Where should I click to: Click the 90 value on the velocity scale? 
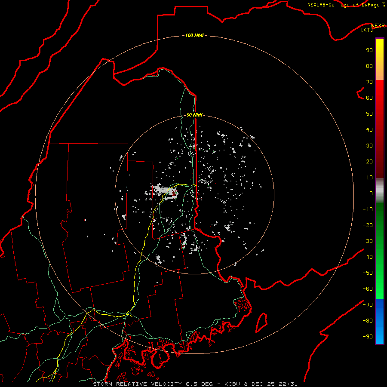[369, 50]
